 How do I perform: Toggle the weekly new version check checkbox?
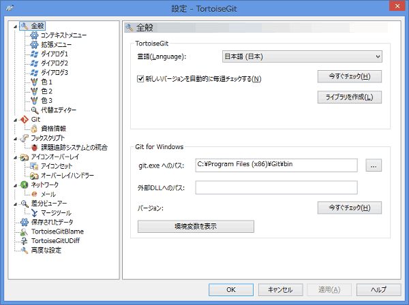pos(140,79)
